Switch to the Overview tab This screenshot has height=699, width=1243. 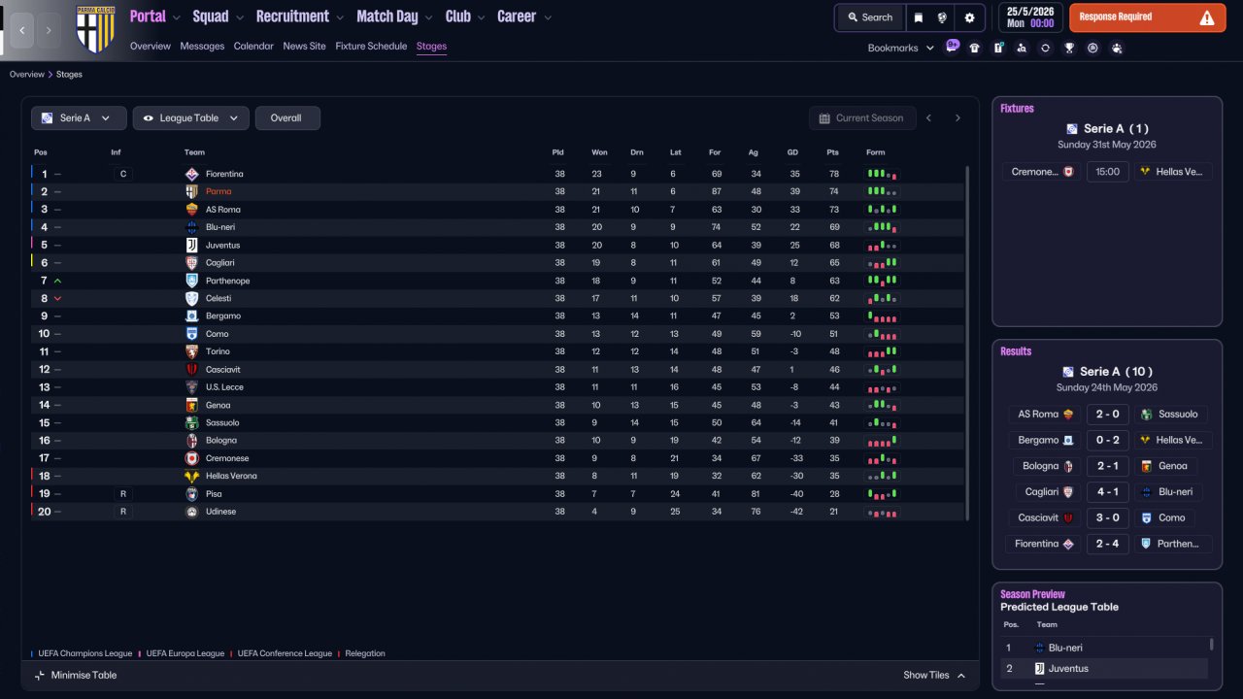click(151, 47)
